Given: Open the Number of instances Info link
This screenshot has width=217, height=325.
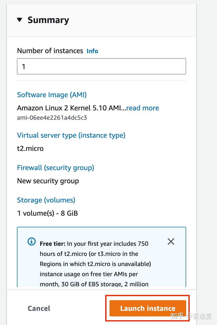Looking at the screenshot, I should [92, 51].
